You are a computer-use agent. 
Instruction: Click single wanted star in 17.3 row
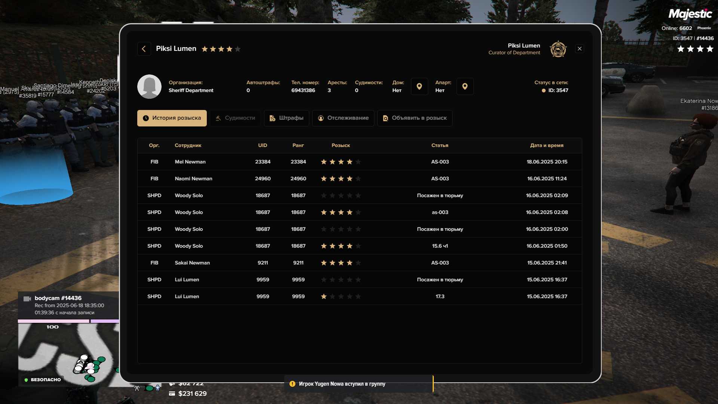[x=324, y=297]
